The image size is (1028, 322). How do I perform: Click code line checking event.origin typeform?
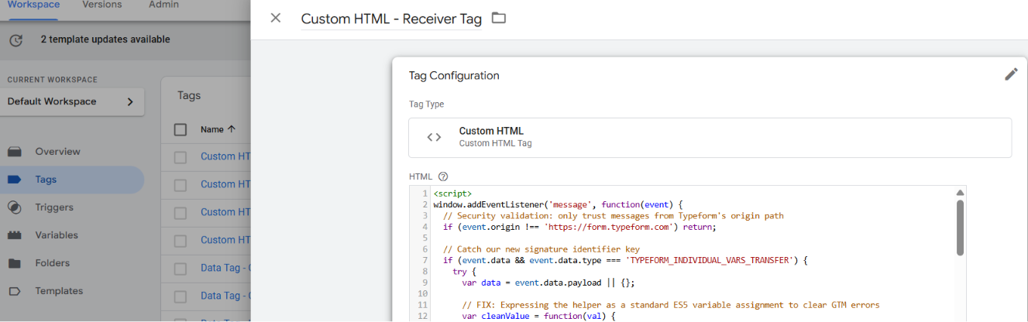tap(580, 227)
